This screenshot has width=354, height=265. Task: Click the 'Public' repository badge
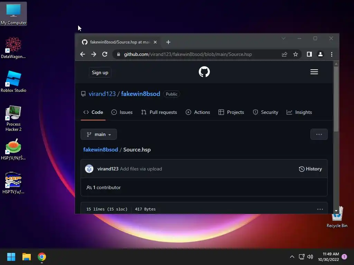click(x=171, y=94)
